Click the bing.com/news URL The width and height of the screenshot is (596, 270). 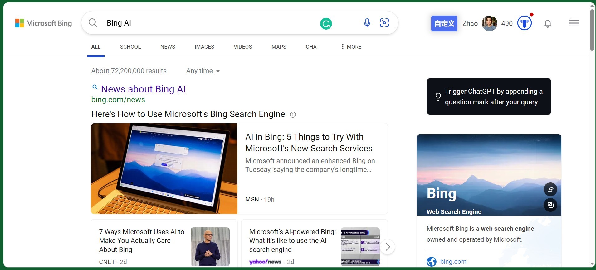(x=118, y=100)
